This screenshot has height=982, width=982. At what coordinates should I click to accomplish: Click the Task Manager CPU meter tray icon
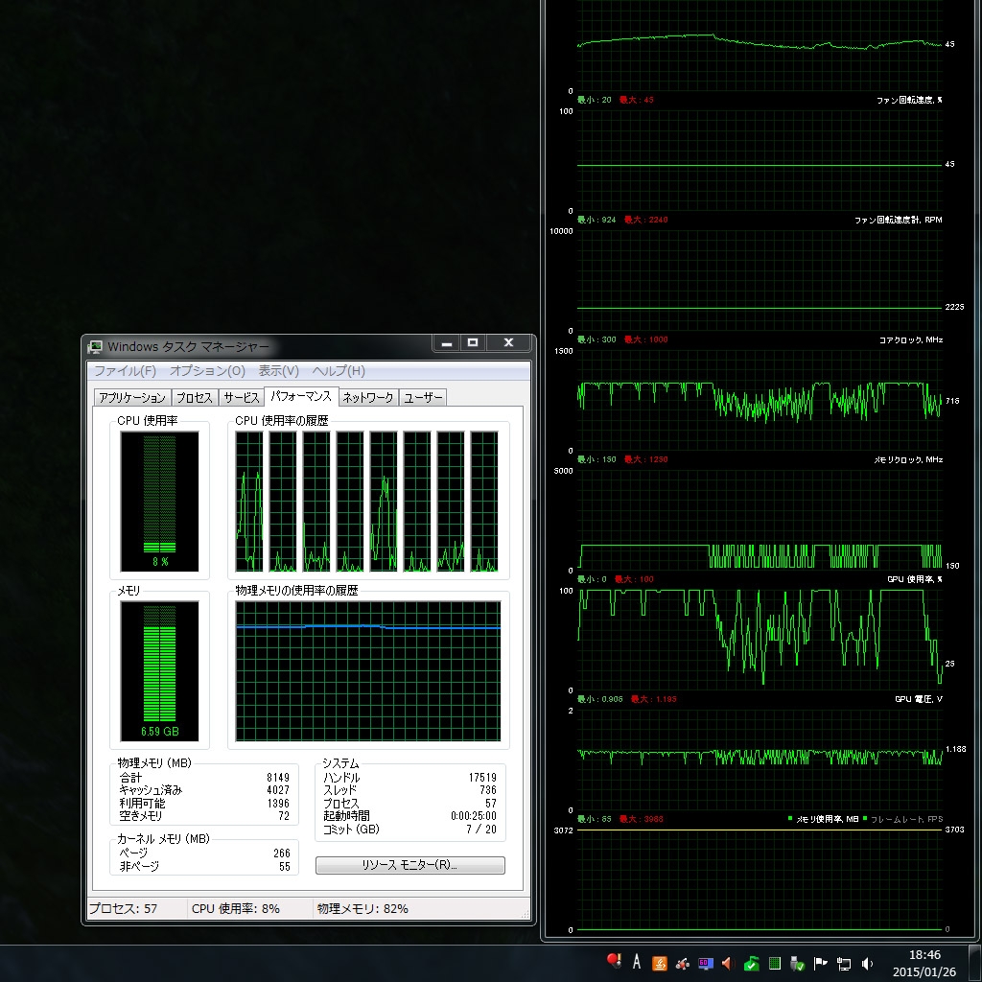(775, 963)
